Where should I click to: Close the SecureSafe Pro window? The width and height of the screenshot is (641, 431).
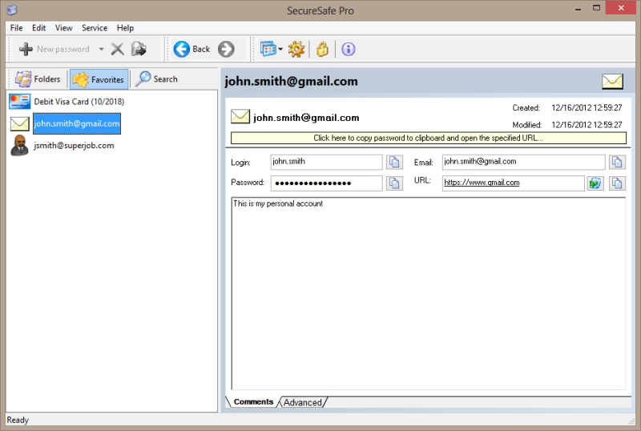pyautogui.click(x=621, y=8)
